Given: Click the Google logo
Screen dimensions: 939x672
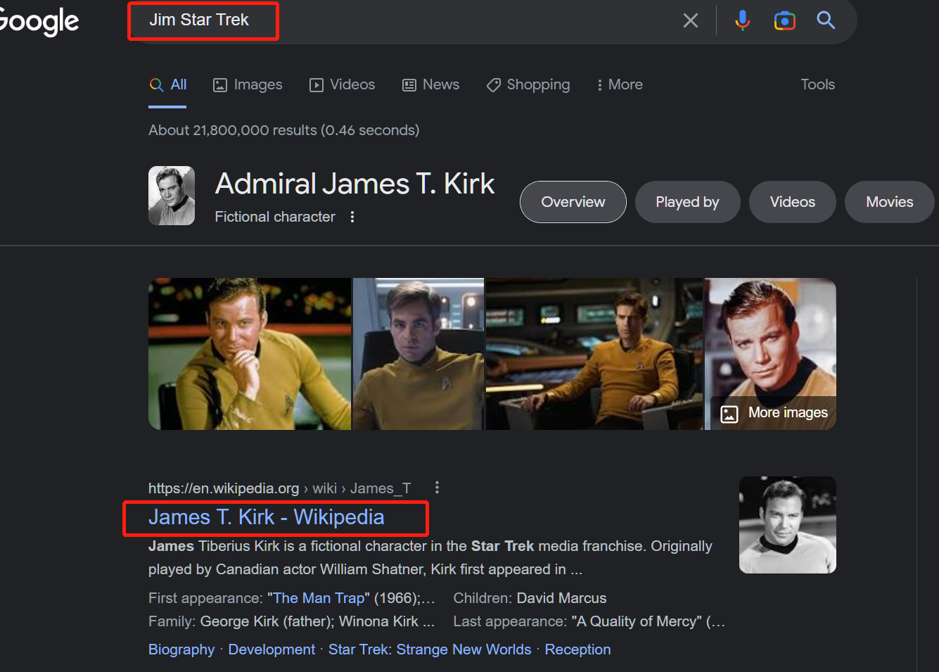Looking at the screenshot, I should tap(39, 21).
